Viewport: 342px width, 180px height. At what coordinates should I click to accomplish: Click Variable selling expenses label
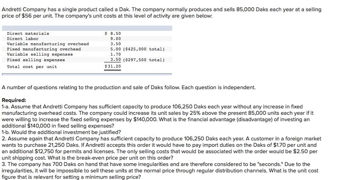pos(40,54)
